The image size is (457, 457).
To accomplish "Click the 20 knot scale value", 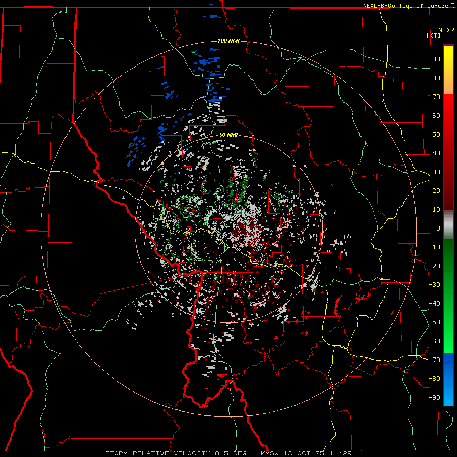I will 436,191.
